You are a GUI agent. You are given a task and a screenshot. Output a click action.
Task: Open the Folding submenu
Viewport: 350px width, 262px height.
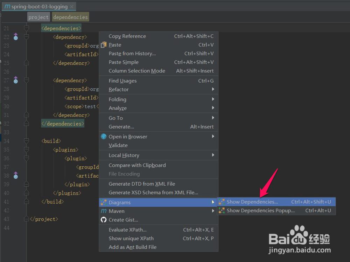click(x=117, y=99)
